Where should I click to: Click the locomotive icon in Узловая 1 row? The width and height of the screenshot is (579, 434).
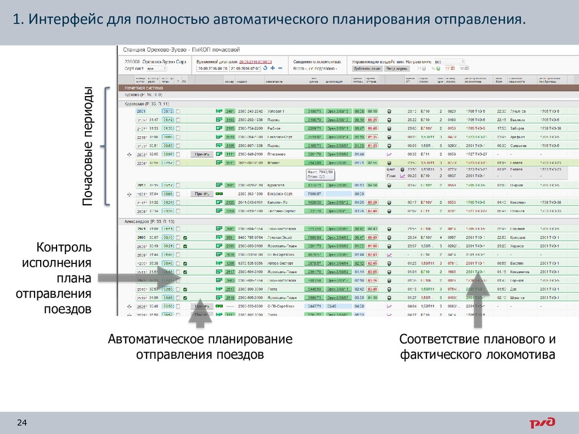point(389,111)
